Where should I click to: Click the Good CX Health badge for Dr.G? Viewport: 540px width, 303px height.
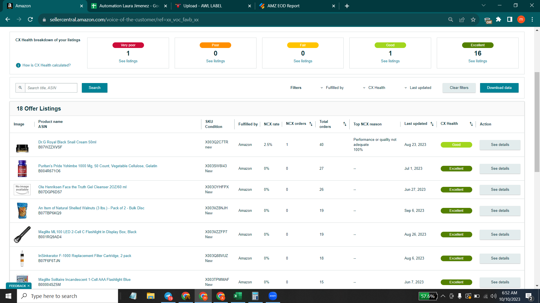coord(456,145)
